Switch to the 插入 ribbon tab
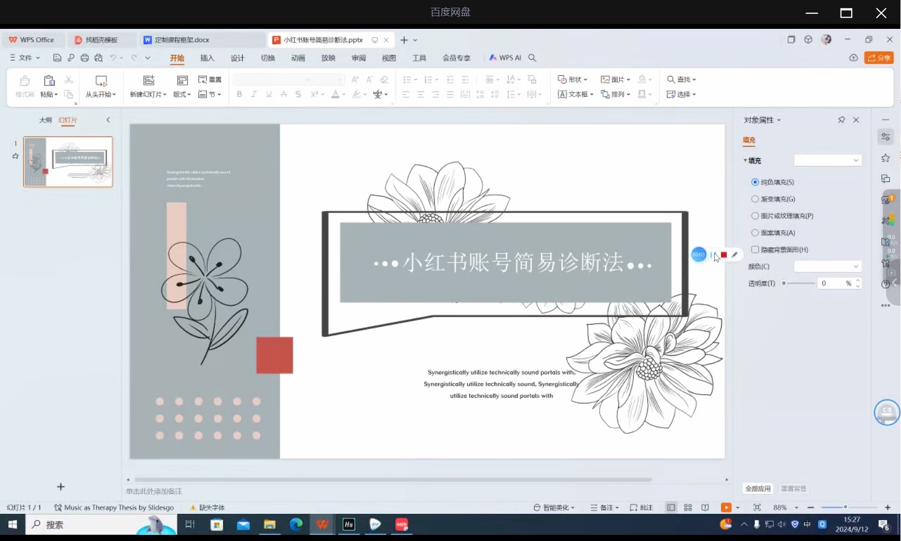 [x=207, y=57]
